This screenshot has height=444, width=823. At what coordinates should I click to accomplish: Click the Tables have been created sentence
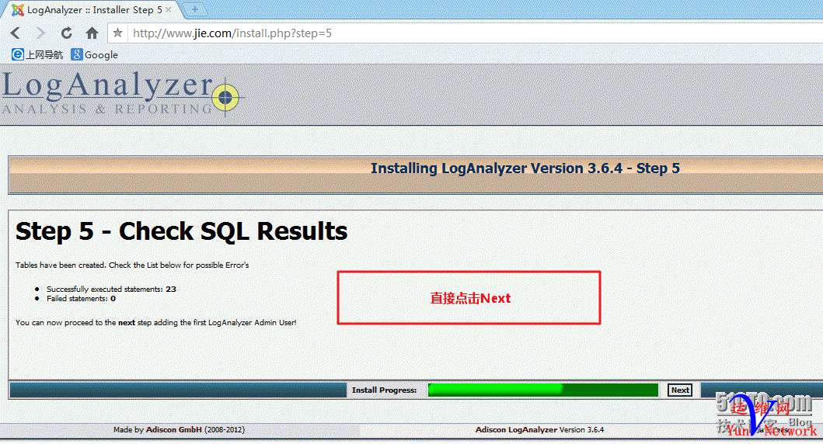tap(132, 265)
